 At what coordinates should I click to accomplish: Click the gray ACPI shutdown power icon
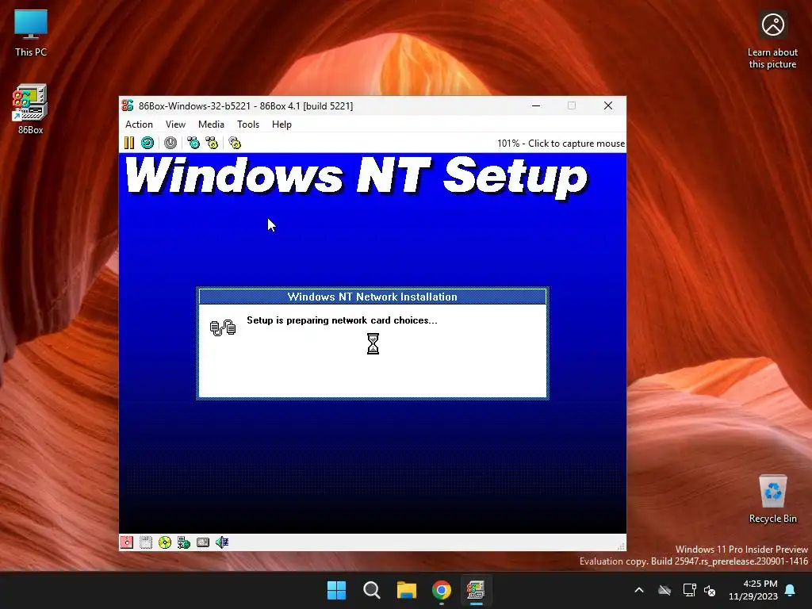tap(170, 143)
